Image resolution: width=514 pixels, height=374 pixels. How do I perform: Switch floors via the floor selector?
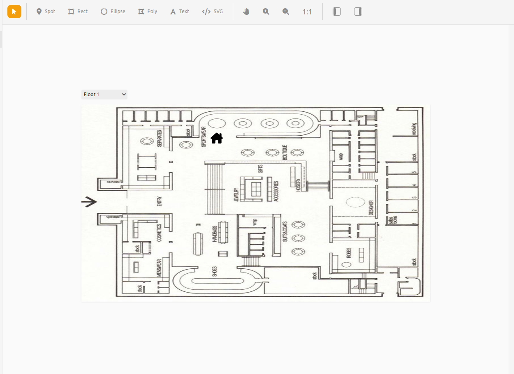(x=104, y=94)
